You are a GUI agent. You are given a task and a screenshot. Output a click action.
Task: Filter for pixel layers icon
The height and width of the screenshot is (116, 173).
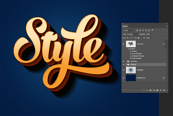[x=137, y=30]
